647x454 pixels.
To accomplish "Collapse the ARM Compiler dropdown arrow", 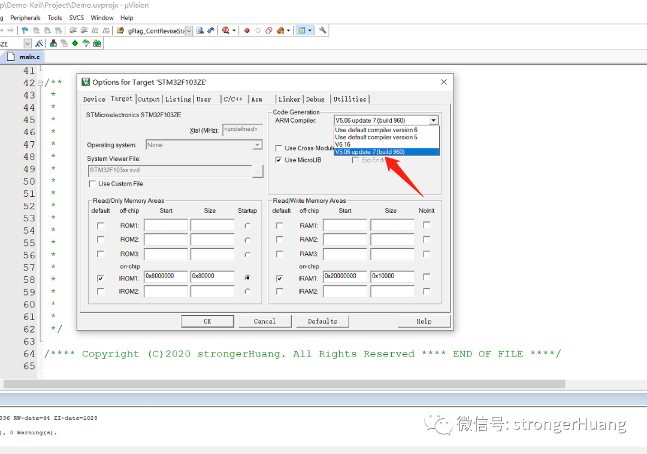I will click(433, 120).
